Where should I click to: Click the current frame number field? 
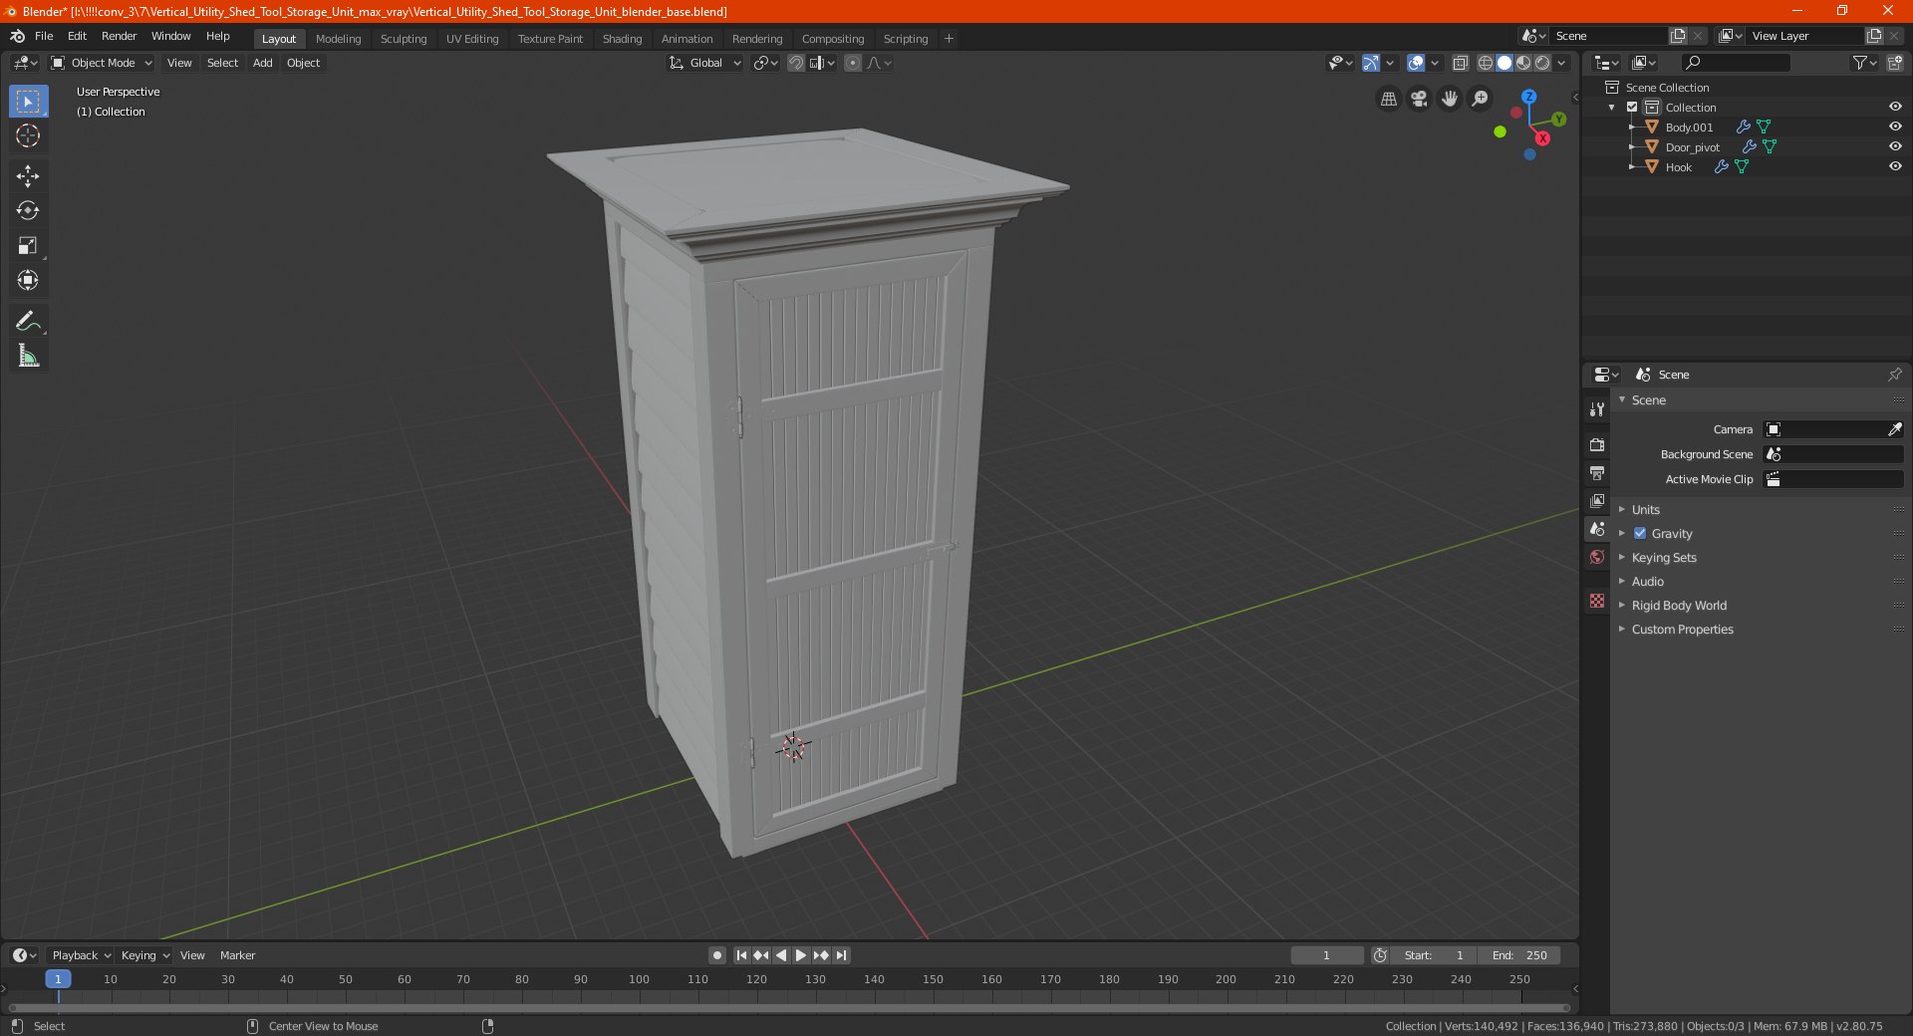(x=1326, y=955)
